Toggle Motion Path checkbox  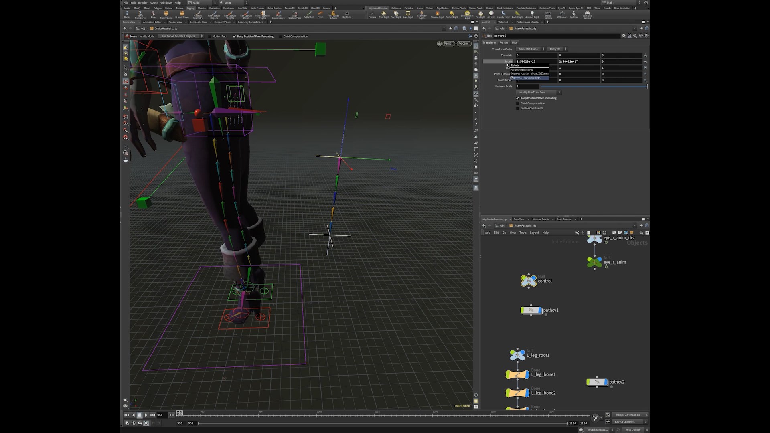pos(209,36)
